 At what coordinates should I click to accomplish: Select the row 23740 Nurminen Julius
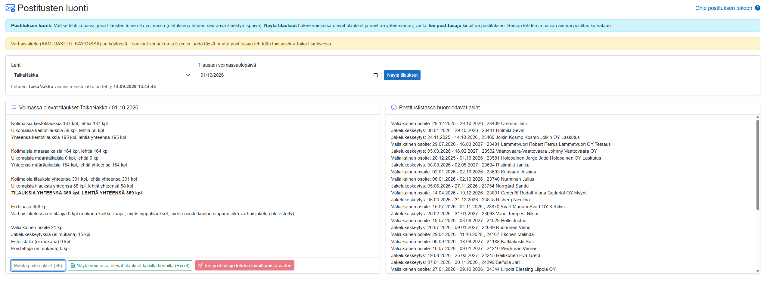pyautogui.click(x=463, y=179)
